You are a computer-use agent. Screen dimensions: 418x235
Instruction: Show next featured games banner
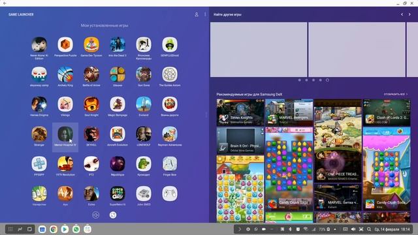point(410,14)
